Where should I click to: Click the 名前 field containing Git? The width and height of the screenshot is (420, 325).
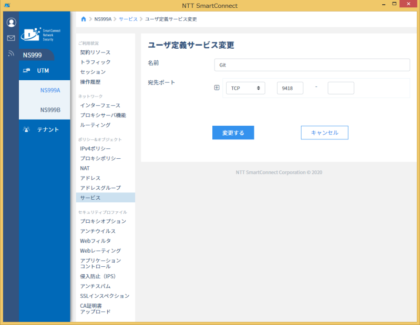tap(312, 65)
